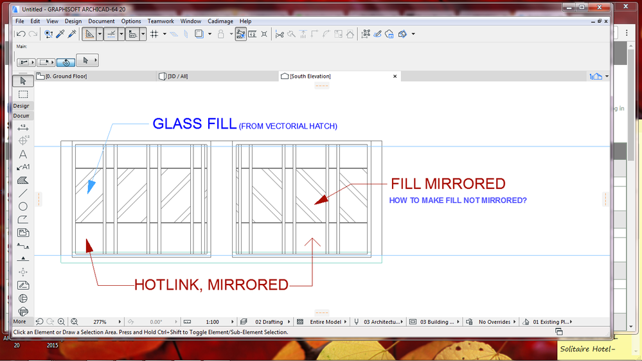This screenshot has width=642, height=361.
Task: Select the Worksheet tool
Action: click(23, 285)
